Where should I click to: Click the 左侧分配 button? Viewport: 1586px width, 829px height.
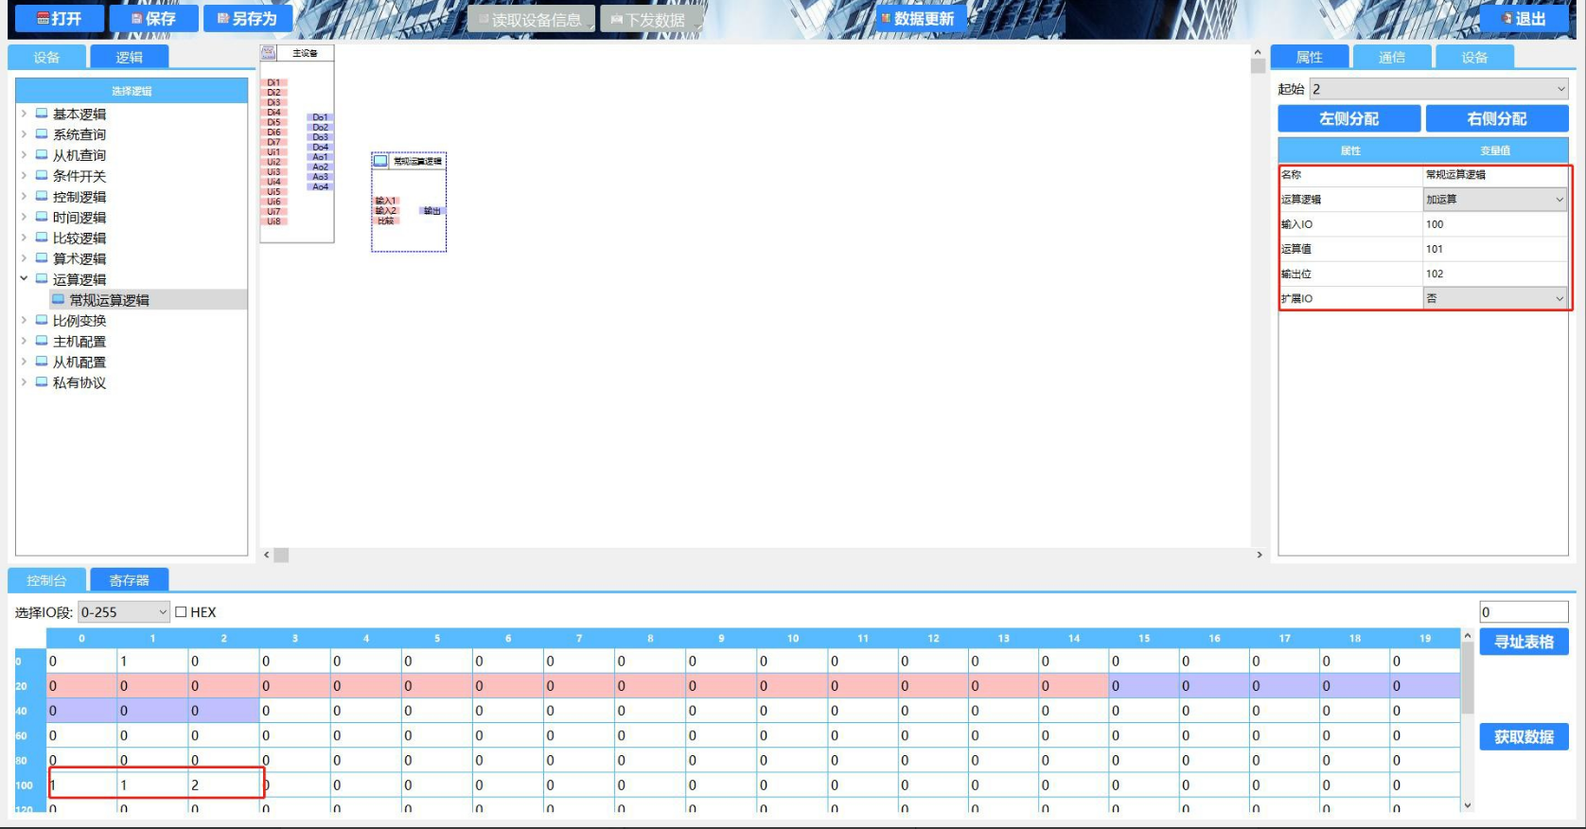point(1348,119)
